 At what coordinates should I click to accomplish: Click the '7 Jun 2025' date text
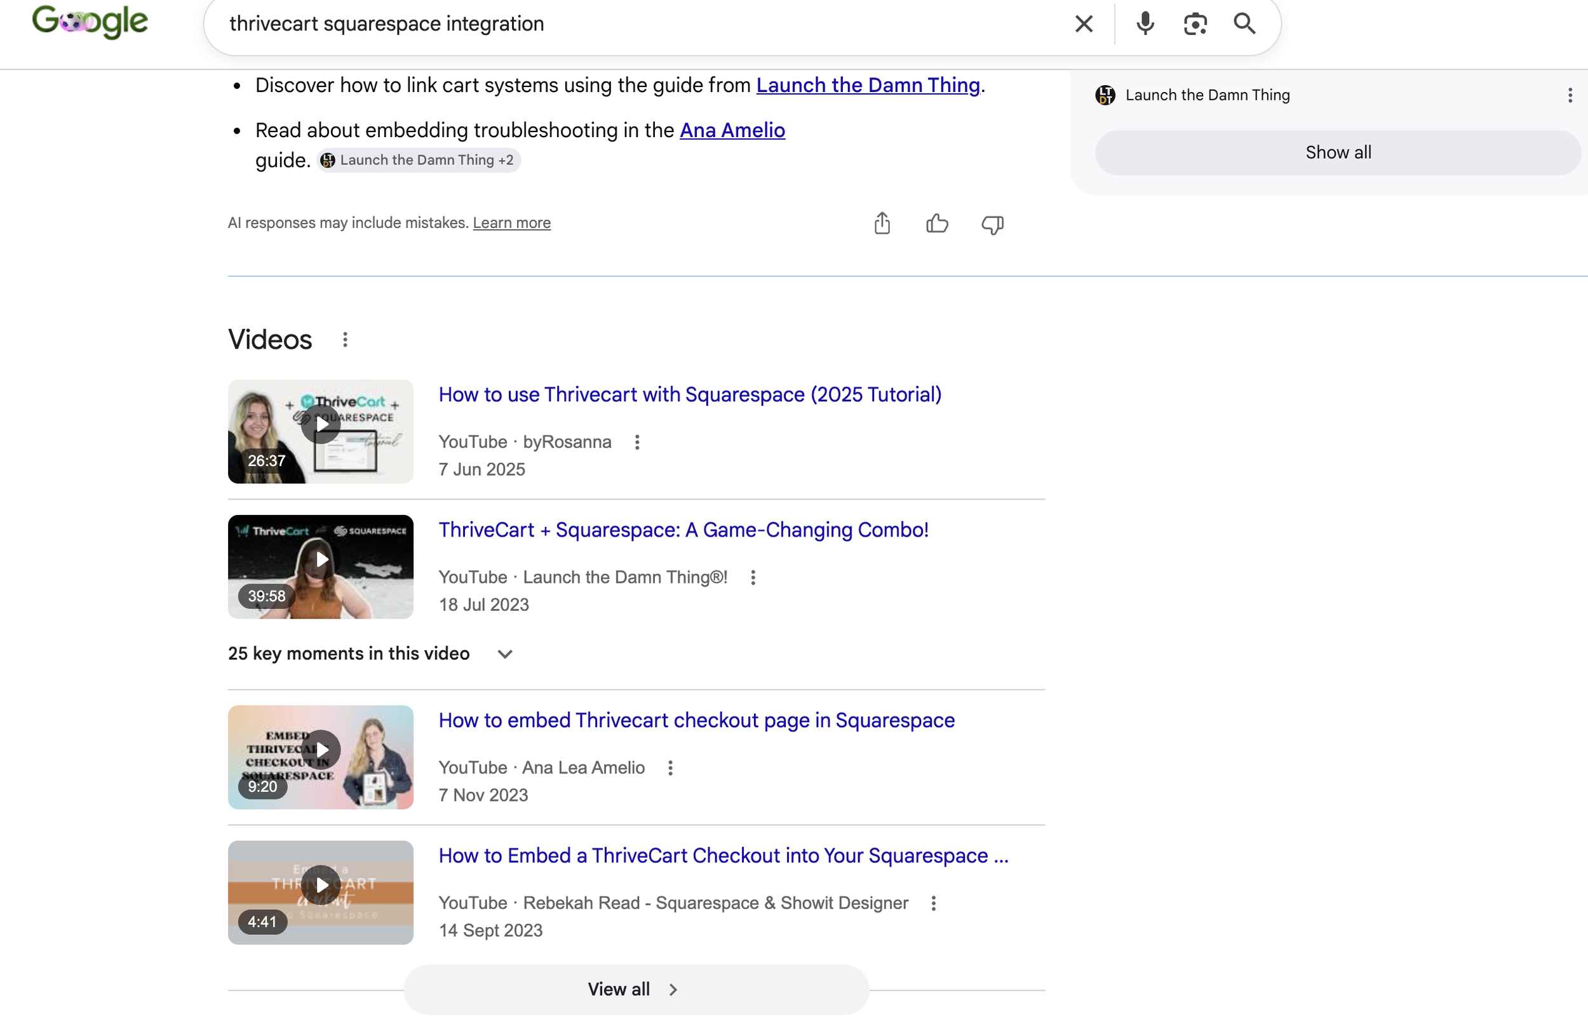pyautogui.click(x=481, y=470)
